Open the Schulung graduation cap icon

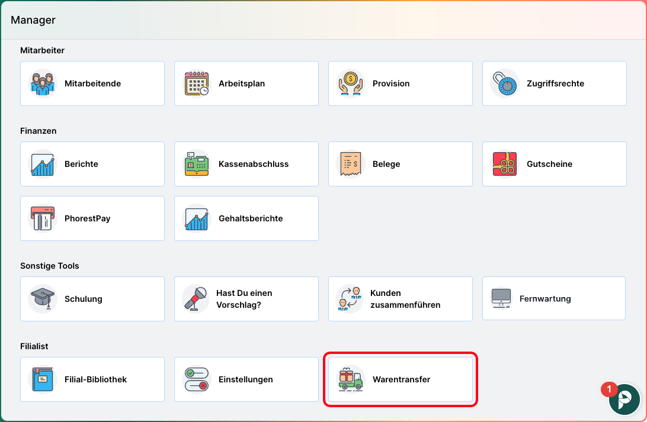click(43, 299)
